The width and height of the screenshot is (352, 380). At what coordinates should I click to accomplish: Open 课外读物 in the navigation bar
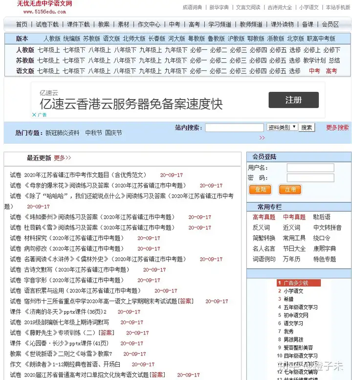tap(282, 24)
